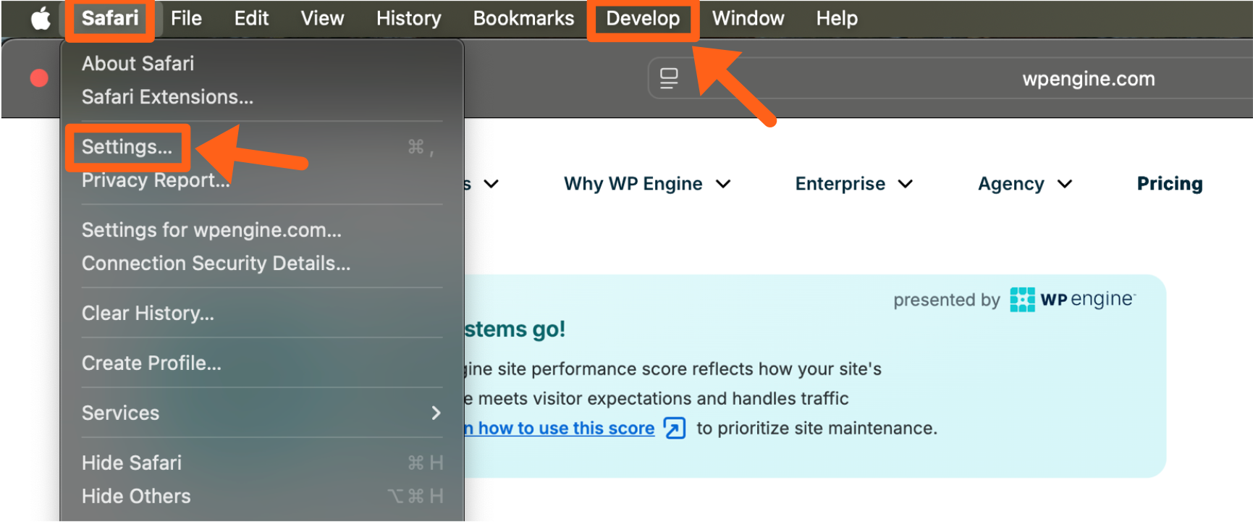The width and height of the screenshot is (1253, 522).
Task: Expand the Services submenu arrow
Action: click(435, 413)
